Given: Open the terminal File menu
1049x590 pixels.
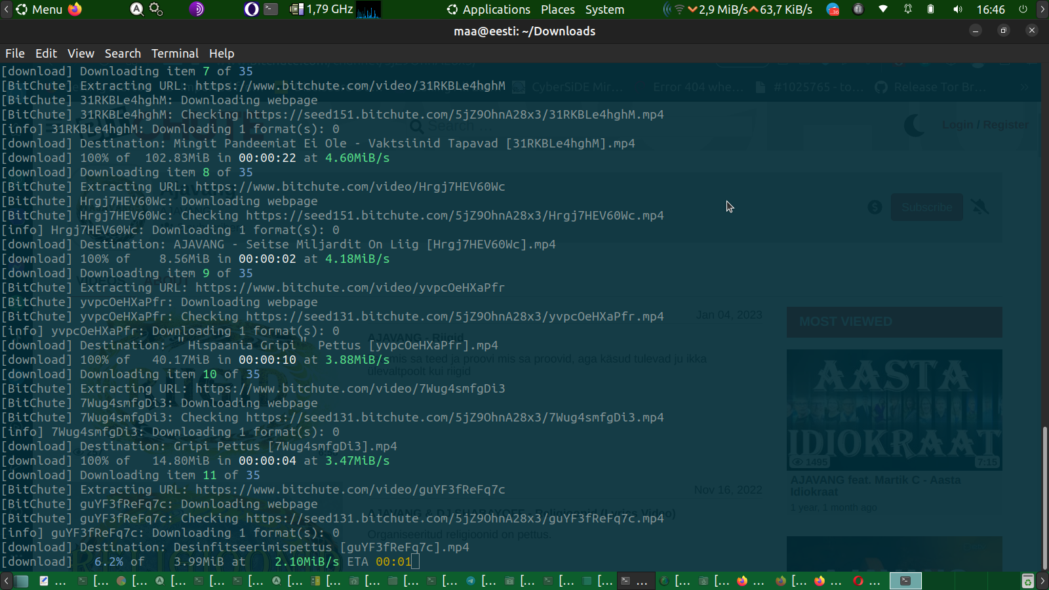Looking at the screenshot, I should [15, 53].
